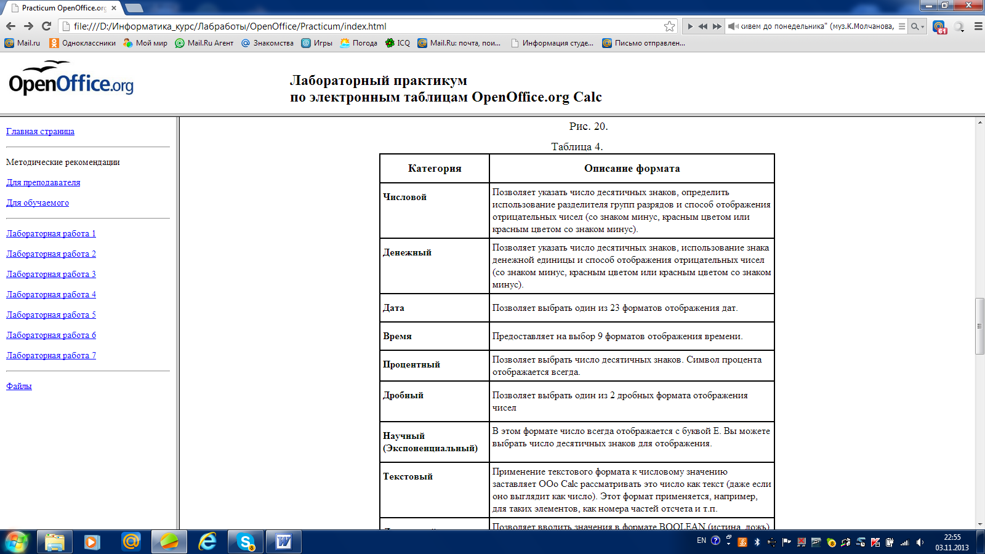The image size is (985, 554).
Task: Go to Главная страница link
Action: 40,131
